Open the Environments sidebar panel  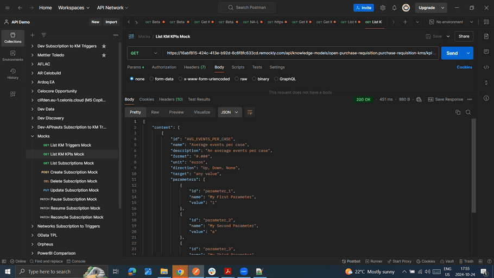pos(12,56)
